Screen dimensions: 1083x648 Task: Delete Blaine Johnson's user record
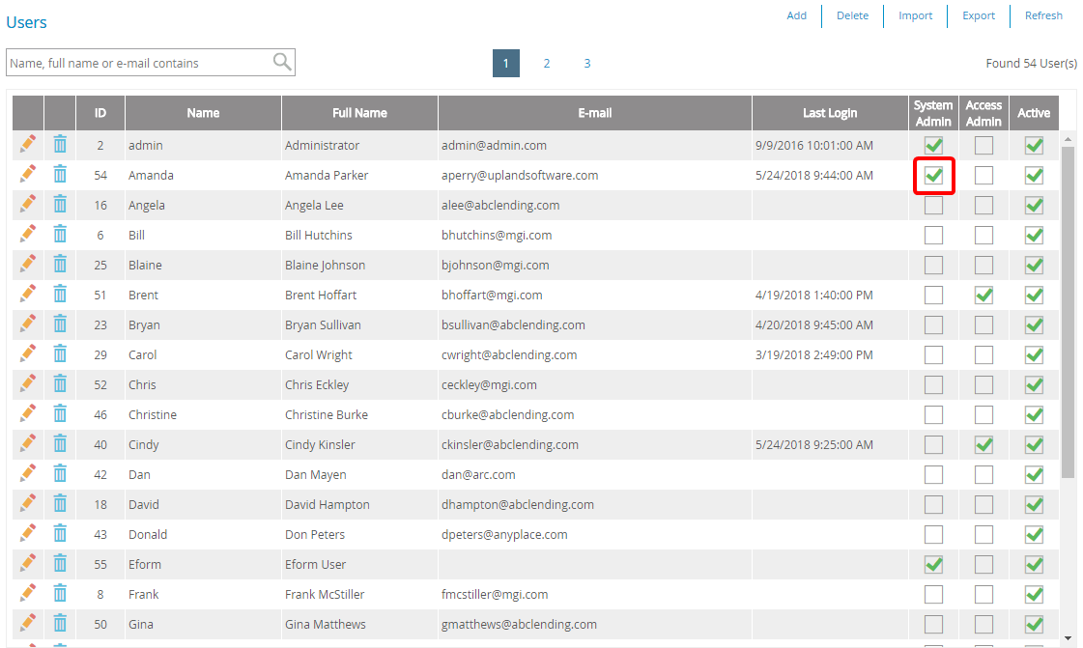(x=60, y=264)
